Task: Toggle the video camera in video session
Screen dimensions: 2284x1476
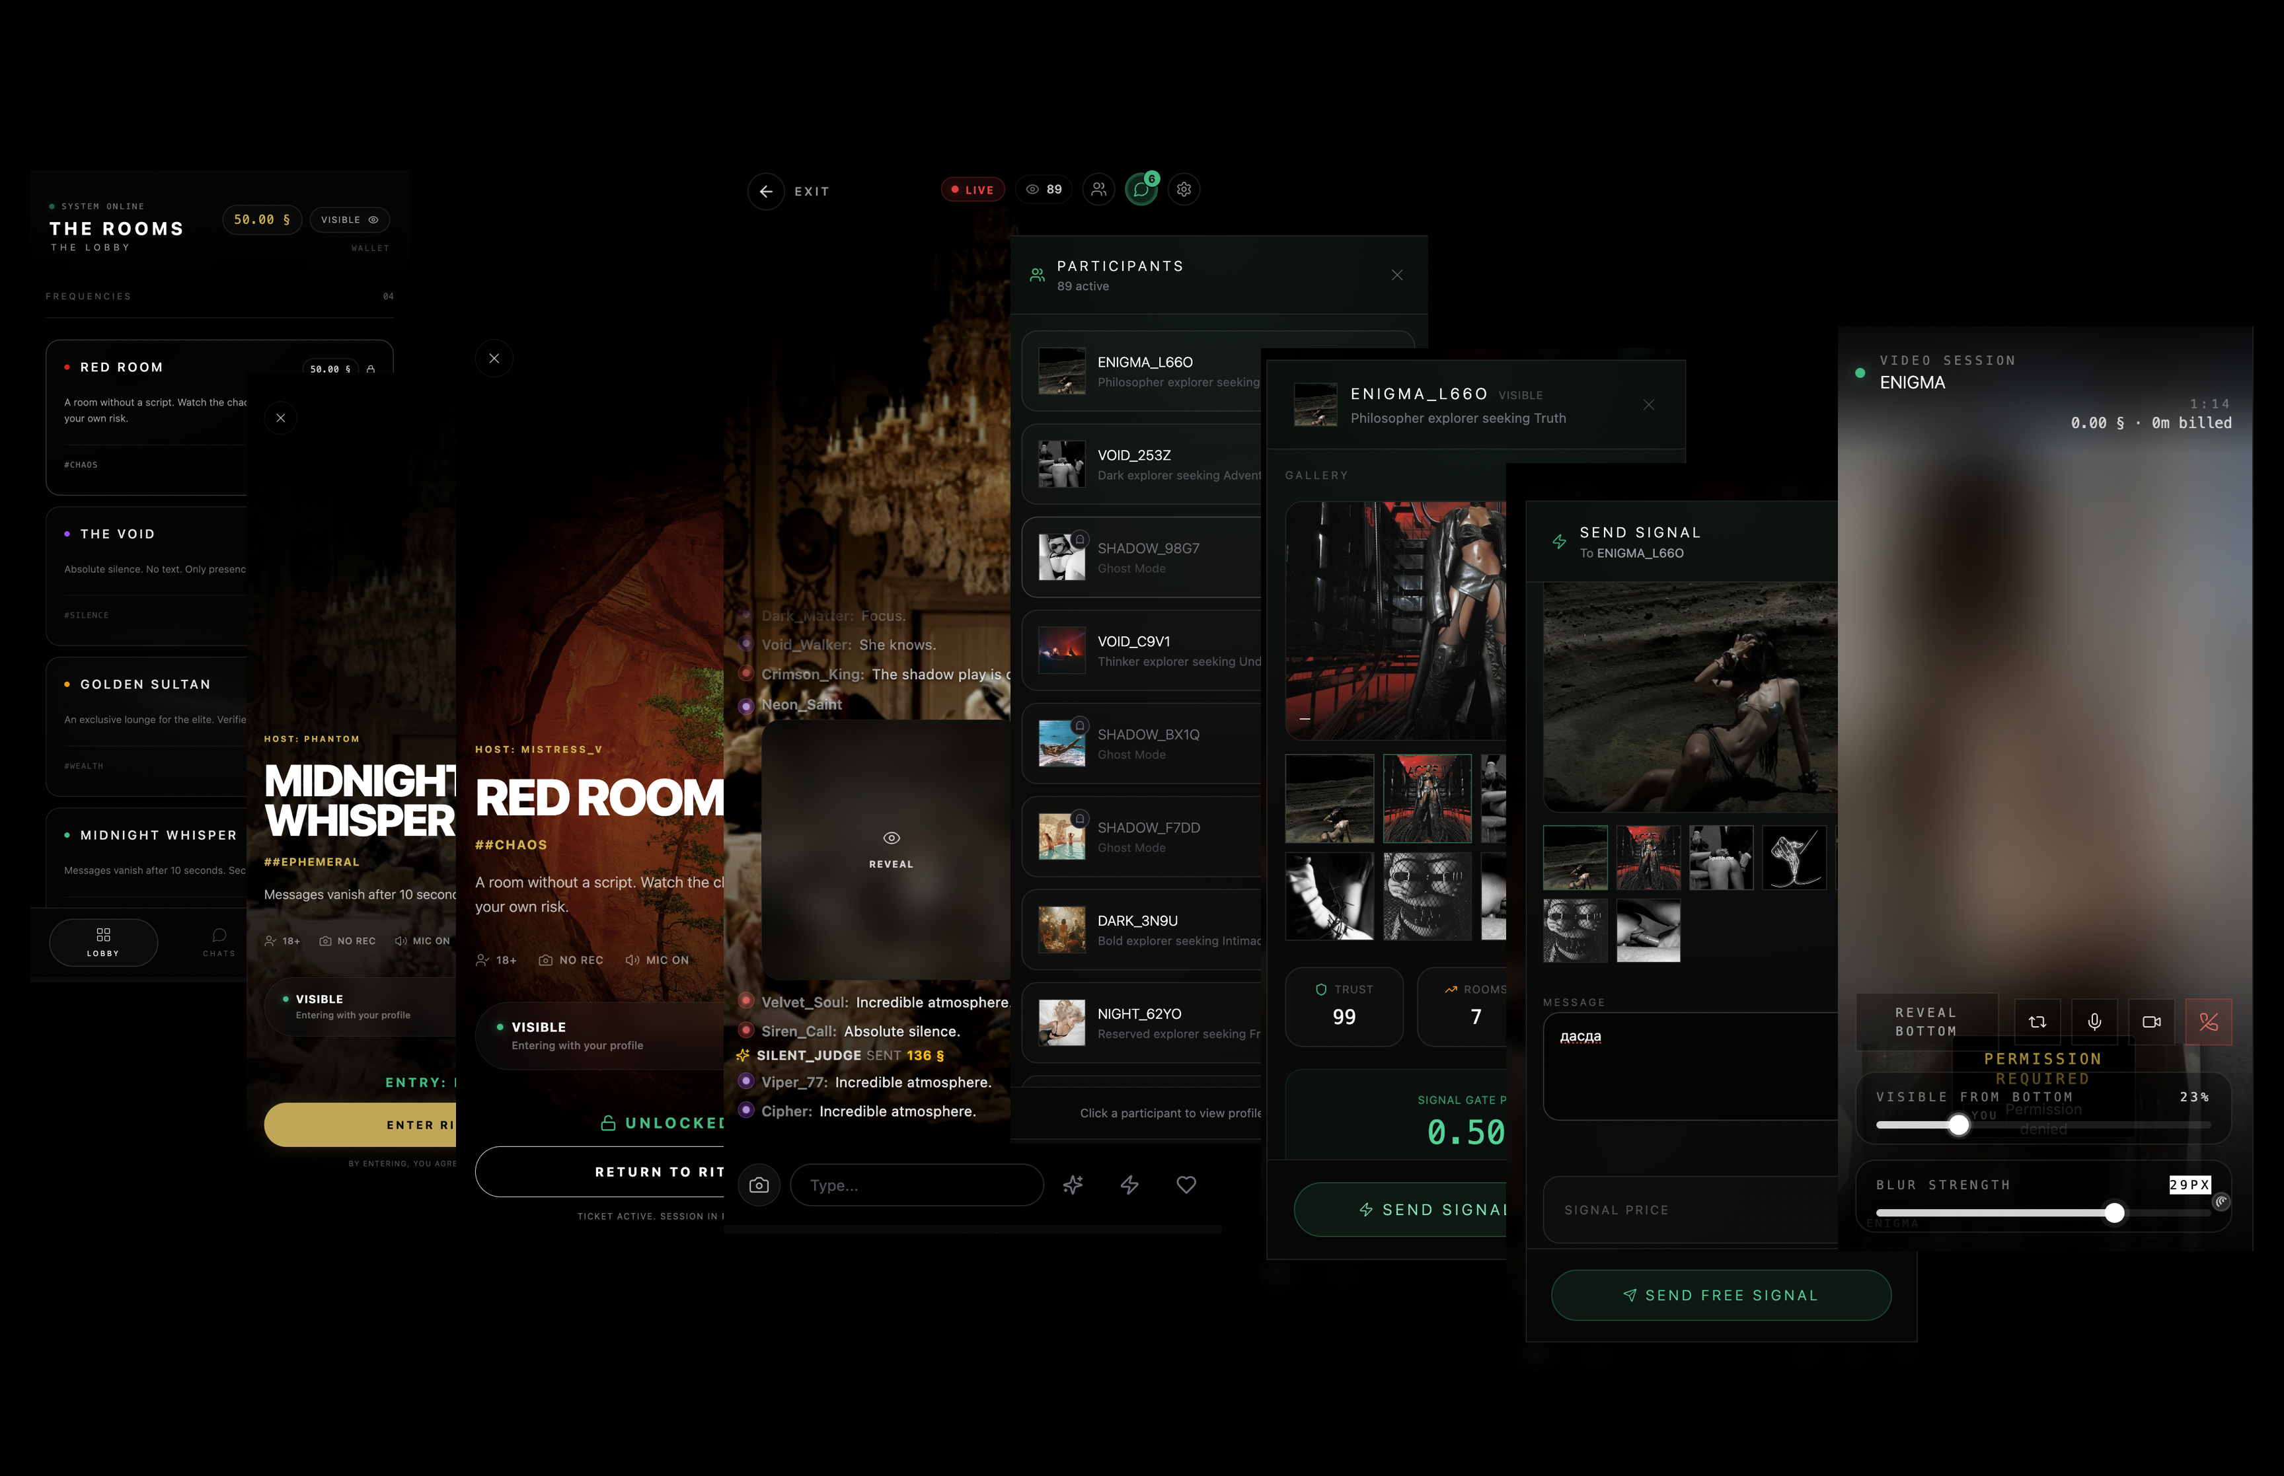Action: 2152,1021
